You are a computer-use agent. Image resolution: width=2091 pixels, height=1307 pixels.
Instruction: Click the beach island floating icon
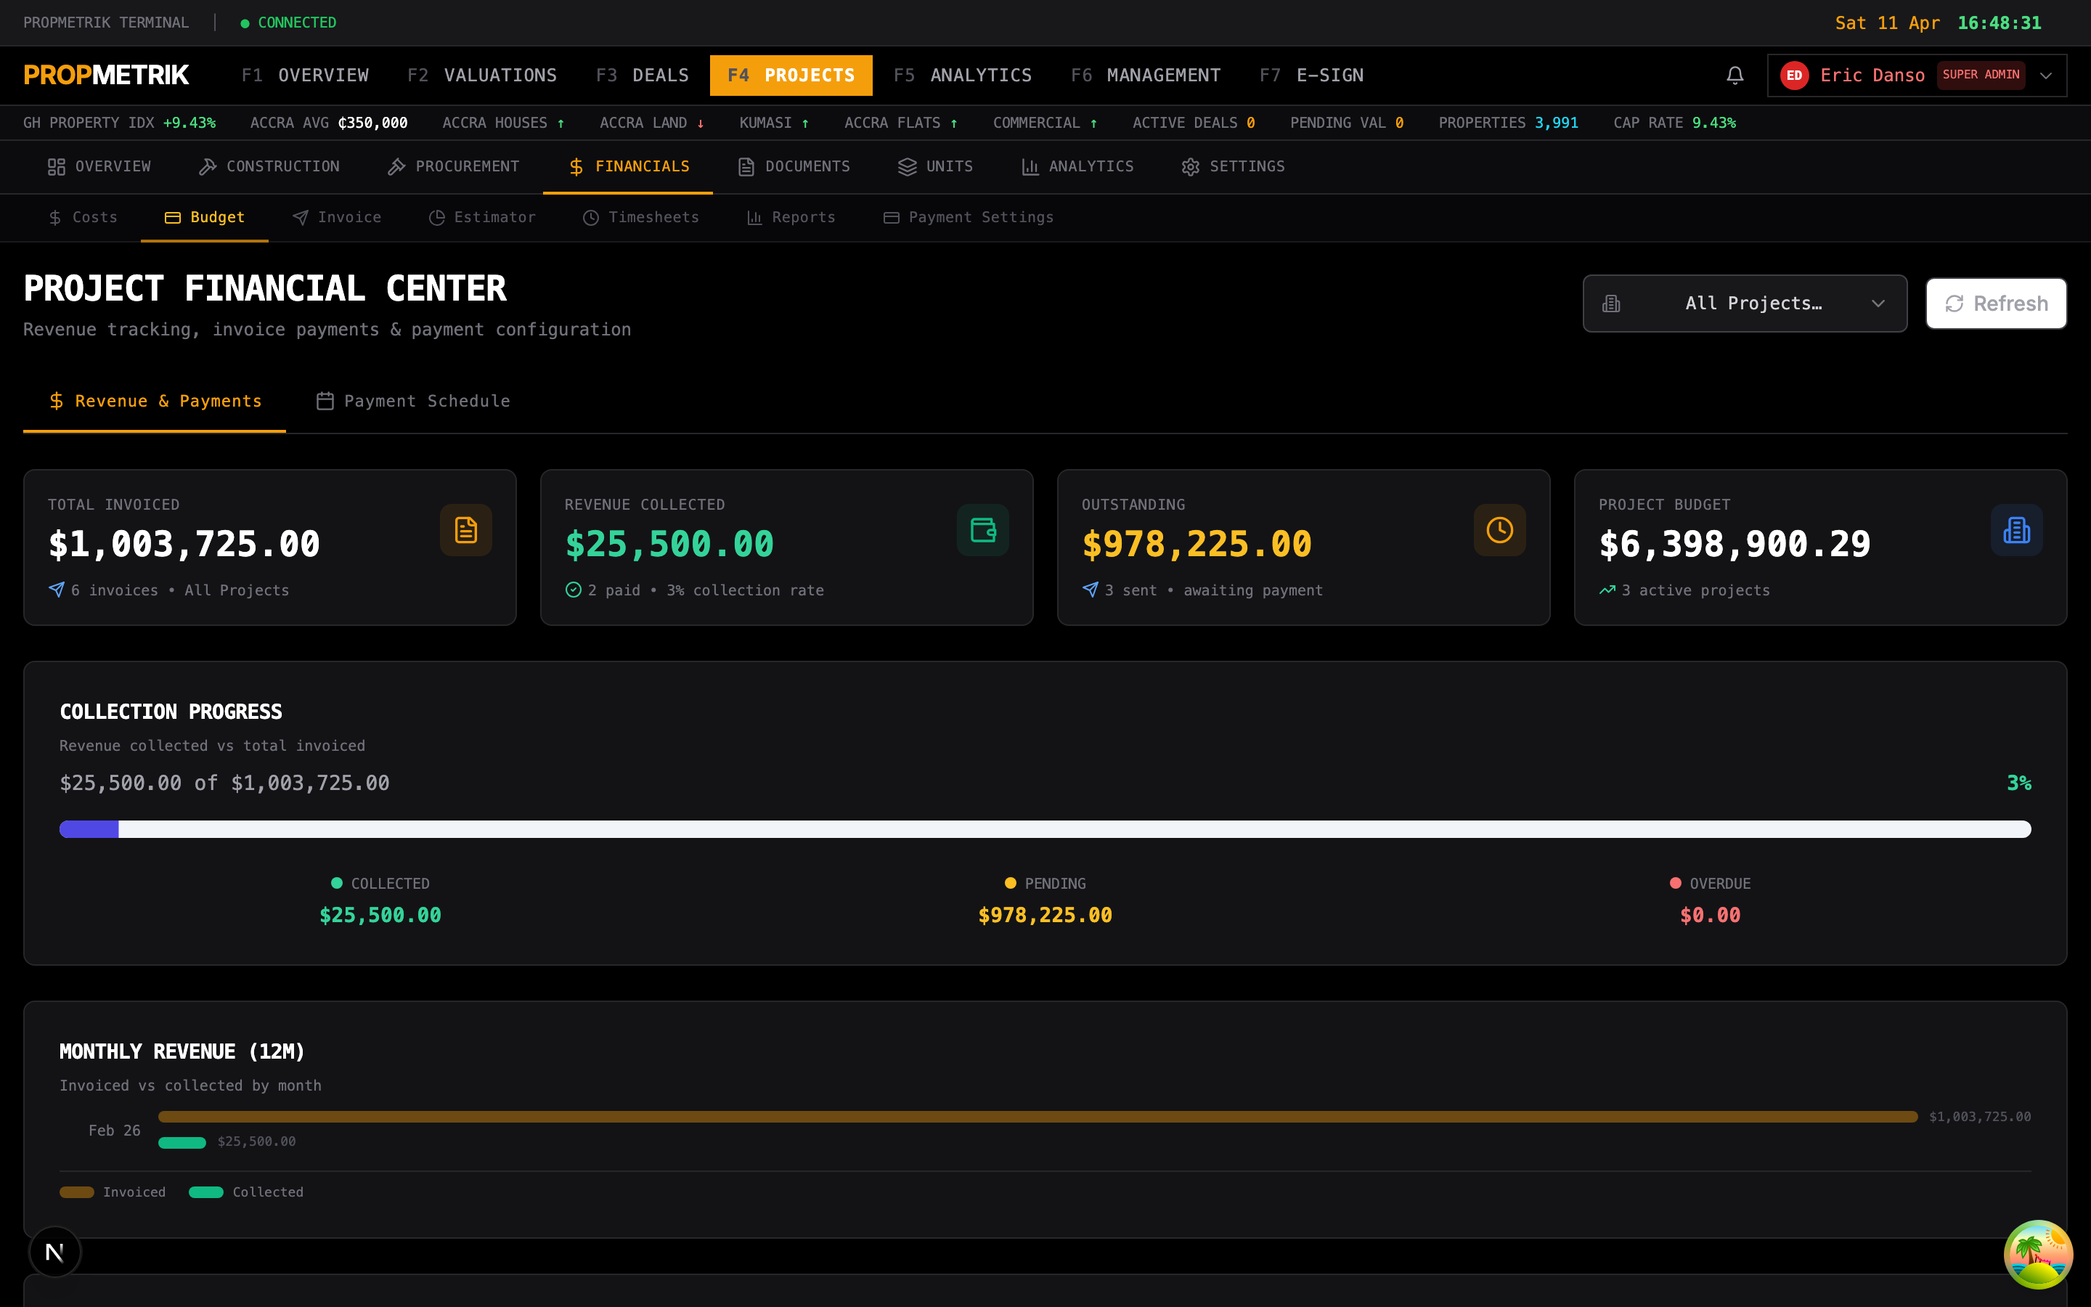2037,1254
